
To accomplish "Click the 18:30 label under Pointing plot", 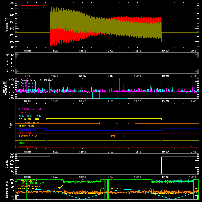I will (55, 51).
